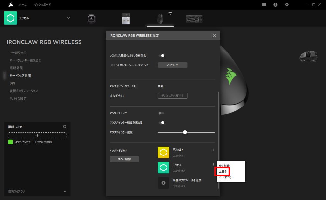Expand the 照明ライブラリ section
The image size is (326, 200).
click(x=65, y=191)
